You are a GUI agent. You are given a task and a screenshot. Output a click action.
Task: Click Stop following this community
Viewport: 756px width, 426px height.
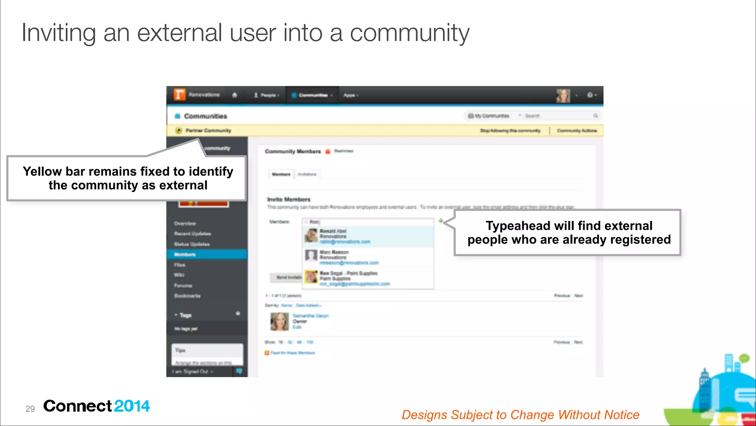(x=510, y=130)
